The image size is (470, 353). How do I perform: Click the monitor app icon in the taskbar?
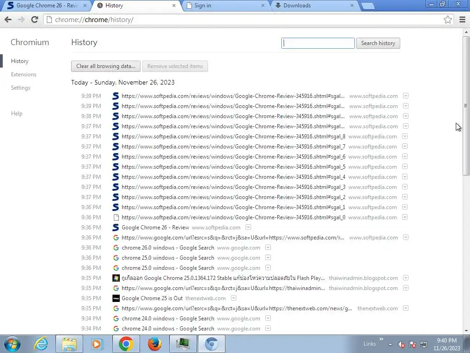pos(183,344)
